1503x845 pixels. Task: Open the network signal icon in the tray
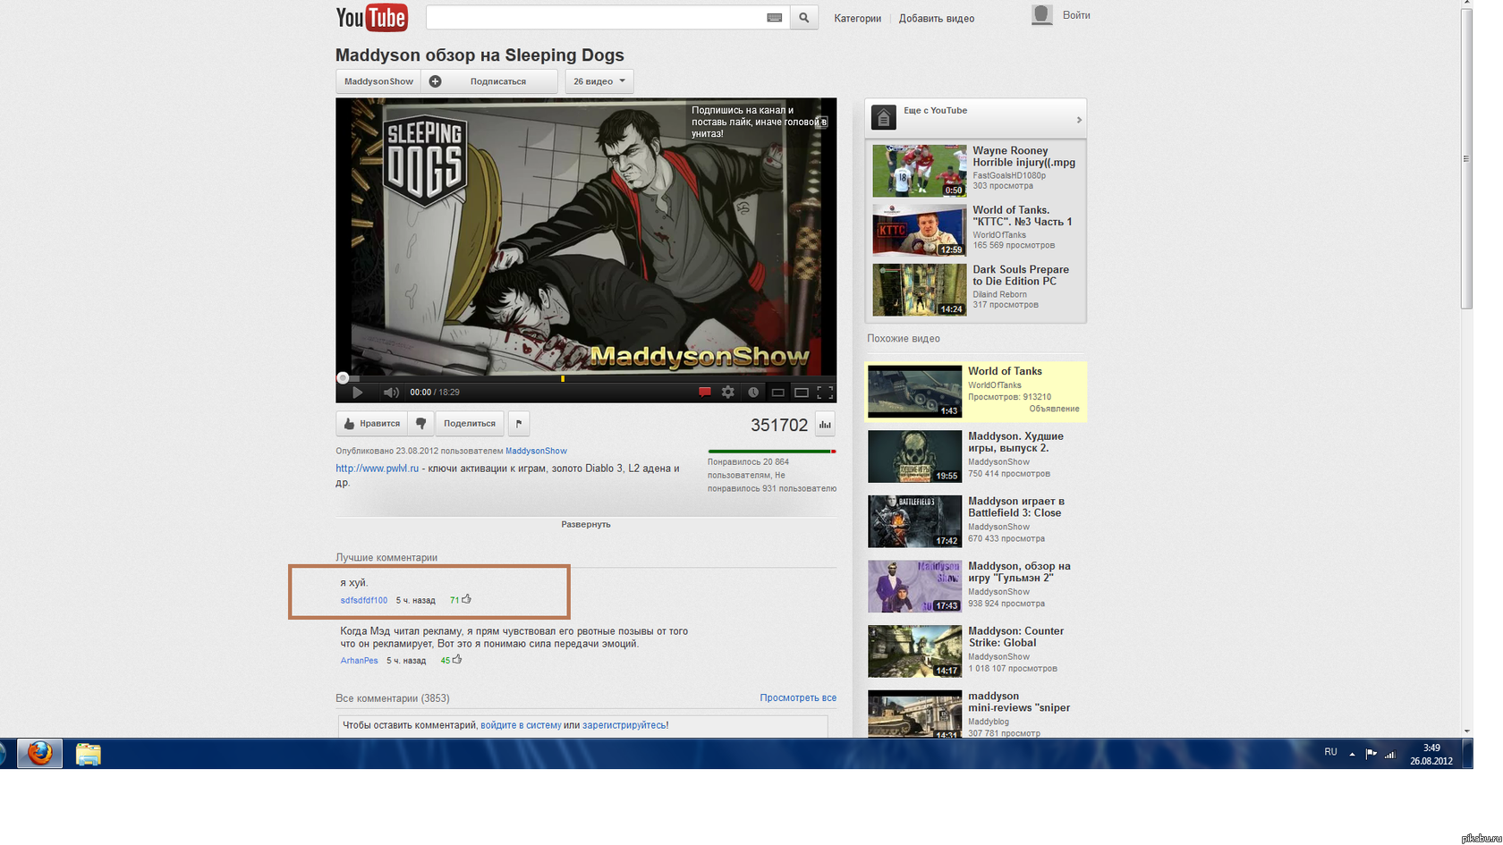click(1390, 754)
